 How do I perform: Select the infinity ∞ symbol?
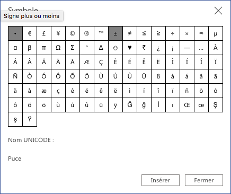click(x=201, y=33)
